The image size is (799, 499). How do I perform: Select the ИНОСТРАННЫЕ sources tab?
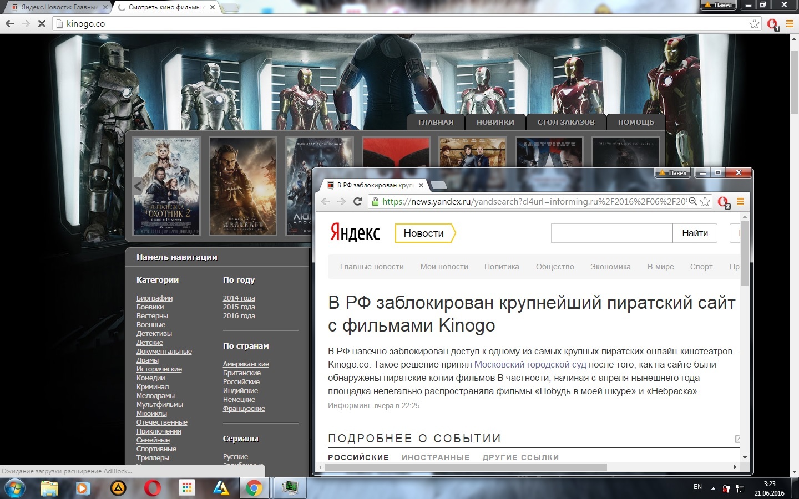(436, 457)
